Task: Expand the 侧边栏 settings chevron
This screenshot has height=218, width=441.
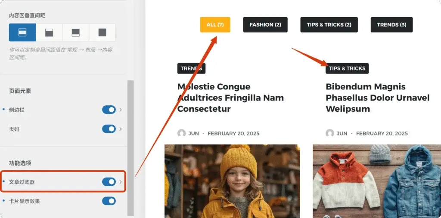Action: [x=121, y=110]
